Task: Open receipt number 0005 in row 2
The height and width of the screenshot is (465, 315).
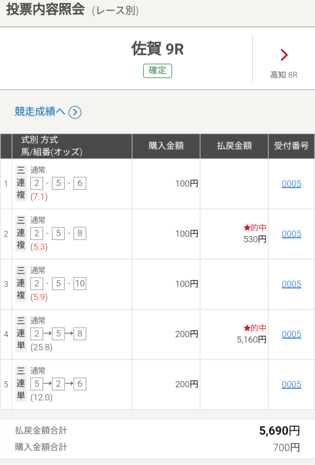Action: (291, 234)
